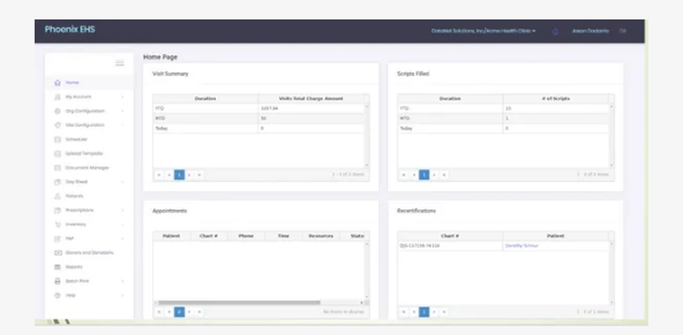The height and width of the screenshot is (335, 683).
Task: Open Patients in the sidebar menu
Action: (x=74, y=196)
